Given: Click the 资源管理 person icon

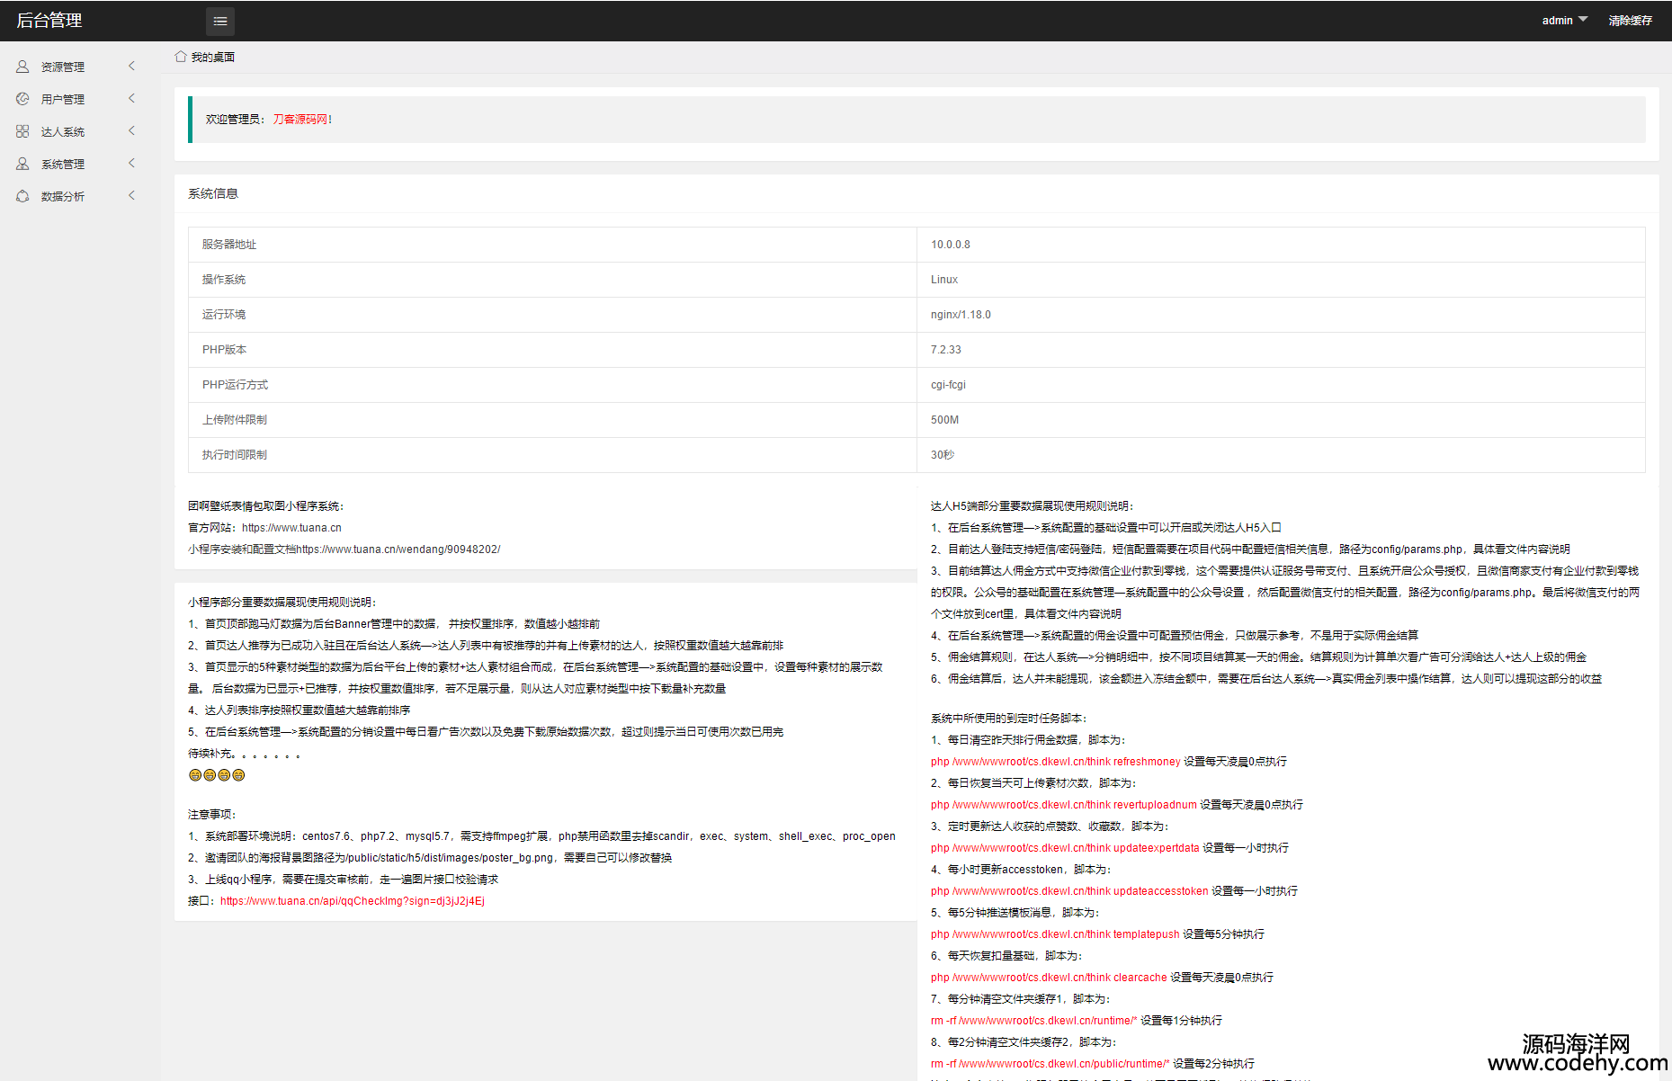Looking at the screenshot, I should 22,67.
